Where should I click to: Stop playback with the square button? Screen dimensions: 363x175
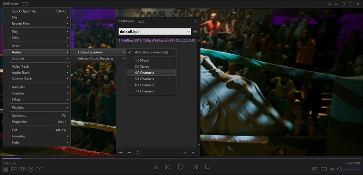[208, 167]
